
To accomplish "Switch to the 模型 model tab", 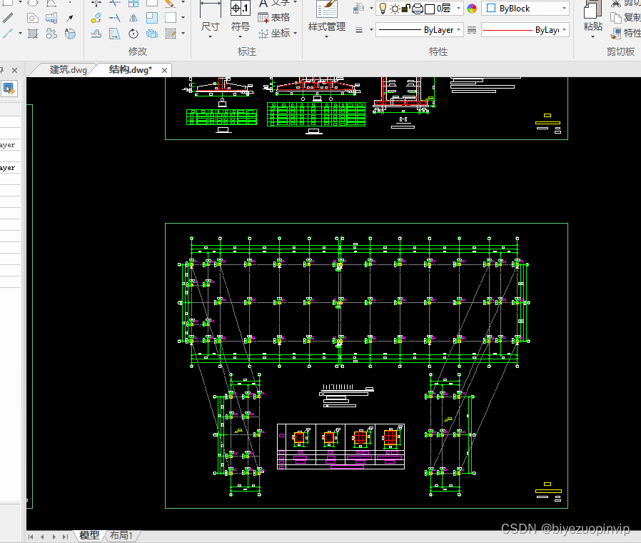I will tap(89, 535).
